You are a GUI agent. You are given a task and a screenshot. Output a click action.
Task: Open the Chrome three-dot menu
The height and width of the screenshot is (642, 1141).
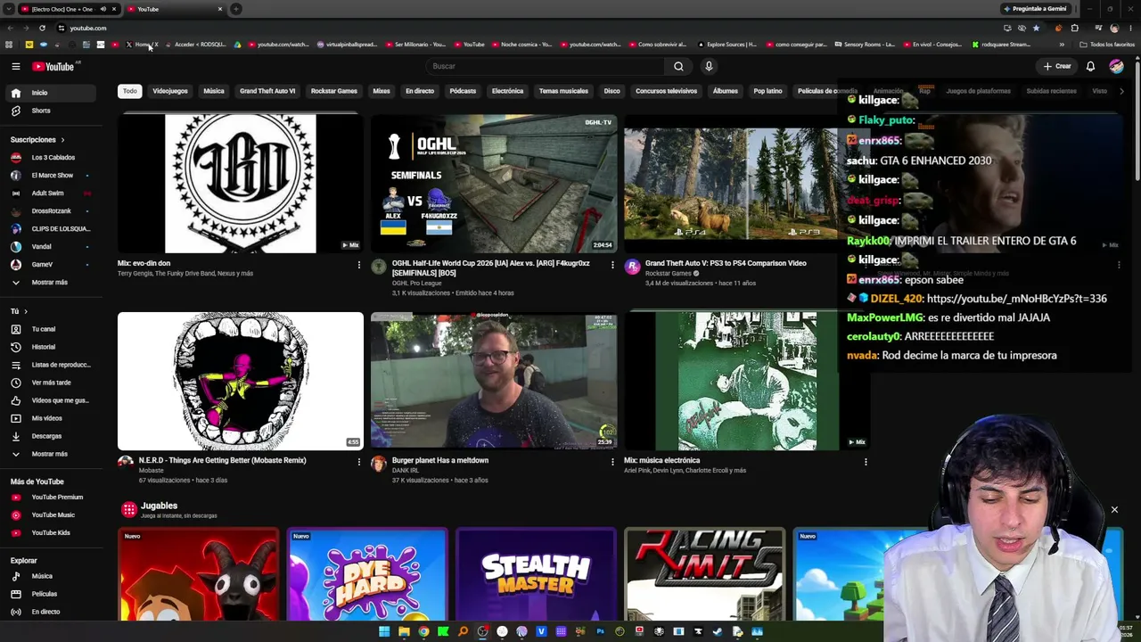[1130, 28]
